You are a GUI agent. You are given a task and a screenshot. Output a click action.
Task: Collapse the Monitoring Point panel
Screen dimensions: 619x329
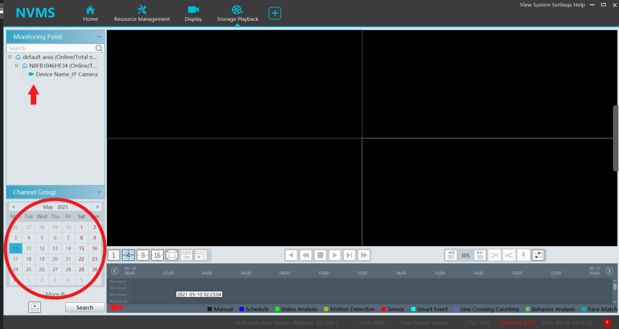[99, 37]
